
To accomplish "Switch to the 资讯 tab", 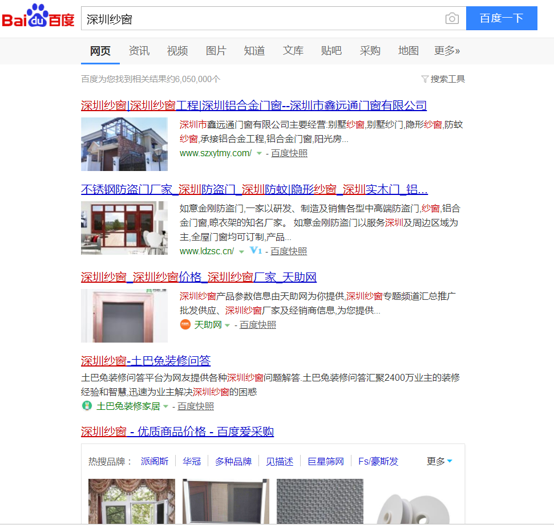I will 139,51.
